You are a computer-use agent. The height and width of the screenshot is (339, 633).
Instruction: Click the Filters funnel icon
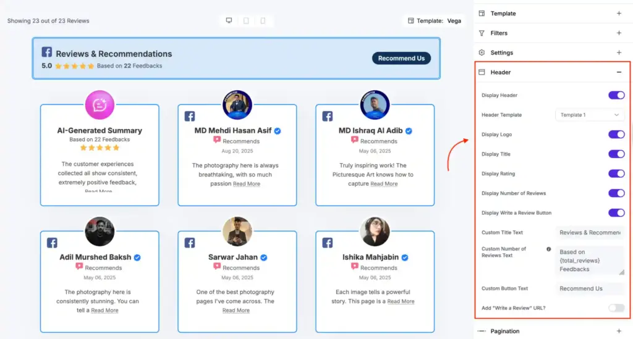482,33
